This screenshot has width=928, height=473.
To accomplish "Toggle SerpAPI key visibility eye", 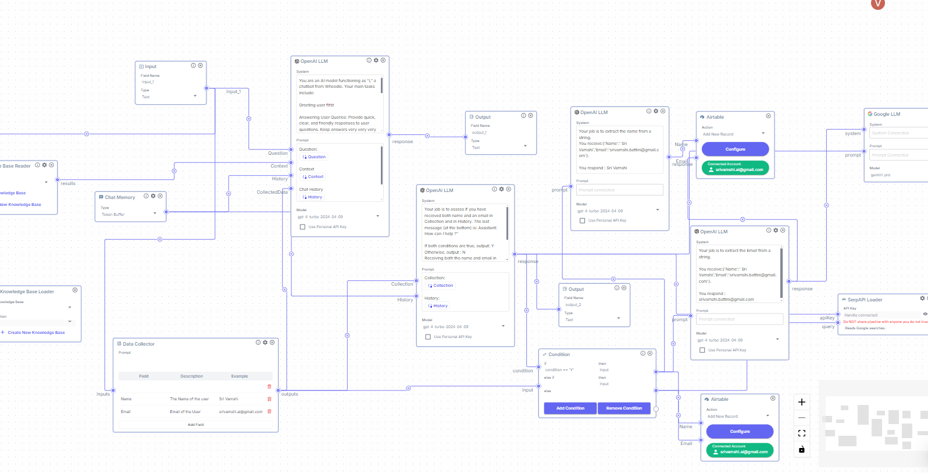I will click(x=925, y=314).
